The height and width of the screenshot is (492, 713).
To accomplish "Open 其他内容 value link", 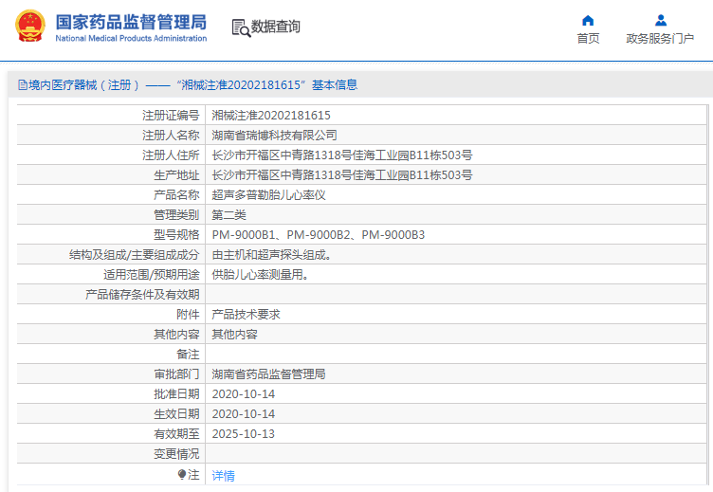I will [234, 335].
